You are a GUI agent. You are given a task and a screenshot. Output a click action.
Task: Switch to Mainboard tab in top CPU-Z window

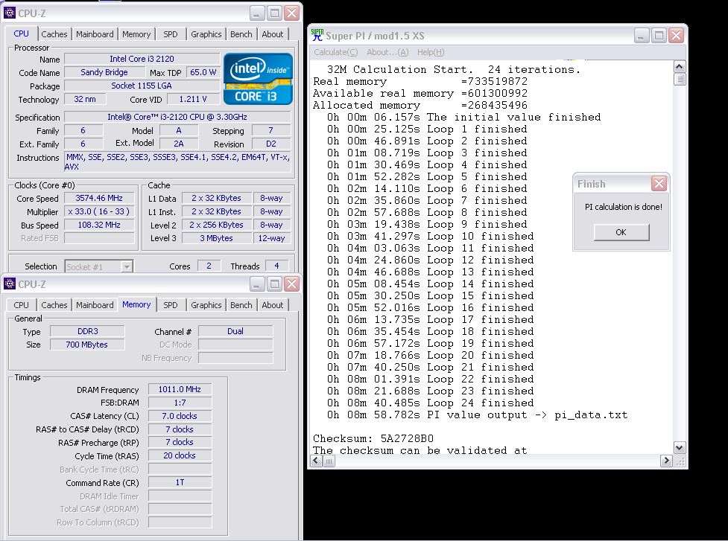click(95, 33)
